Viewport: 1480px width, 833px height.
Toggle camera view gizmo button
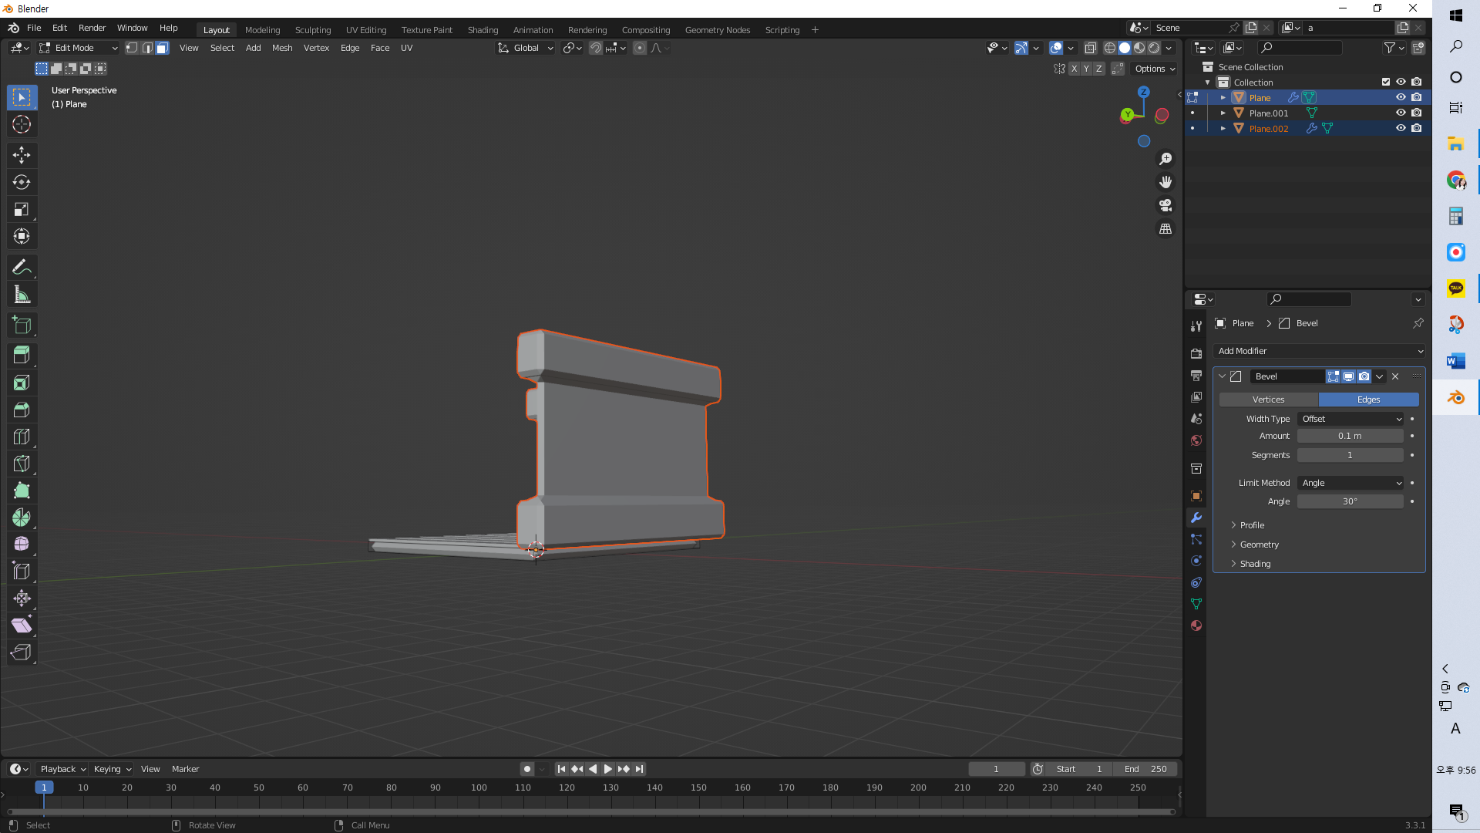pos(1165,206)
